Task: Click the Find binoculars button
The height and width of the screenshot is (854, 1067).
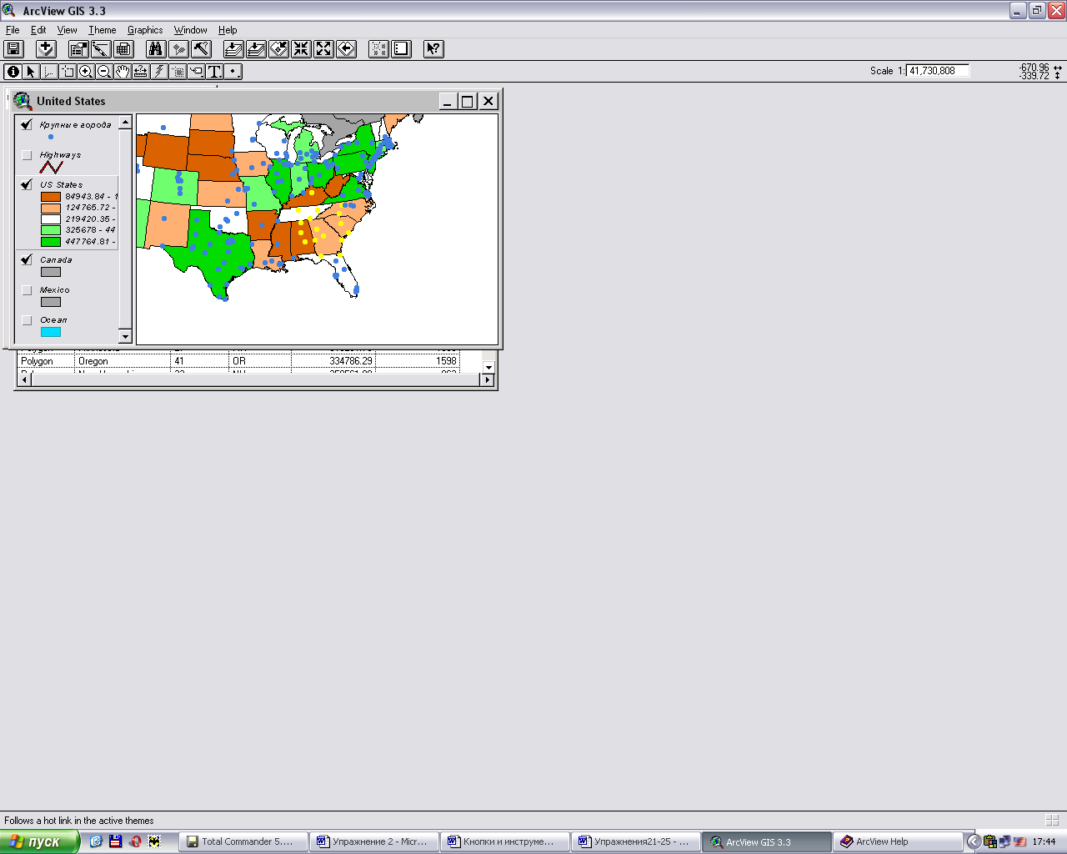Action: 156,49
